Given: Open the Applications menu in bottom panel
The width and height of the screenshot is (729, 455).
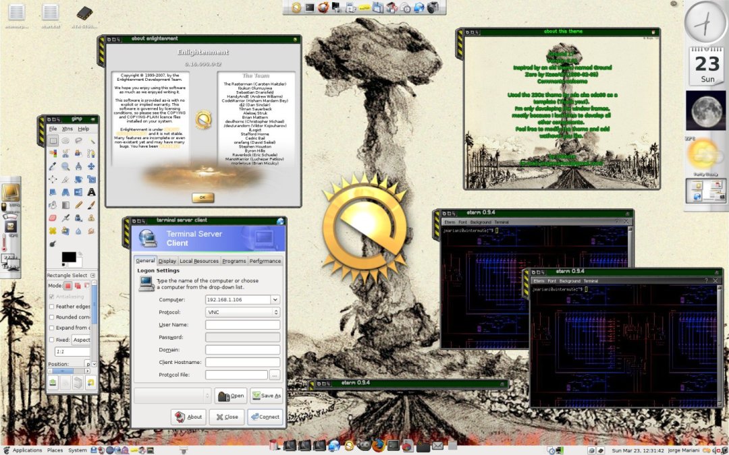Looking at the screenshot, I should 27,450.
